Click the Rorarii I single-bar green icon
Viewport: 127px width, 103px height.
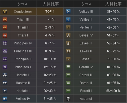68,91
